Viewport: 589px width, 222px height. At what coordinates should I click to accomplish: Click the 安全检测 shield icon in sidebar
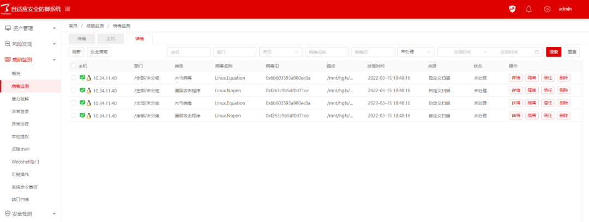8,214
